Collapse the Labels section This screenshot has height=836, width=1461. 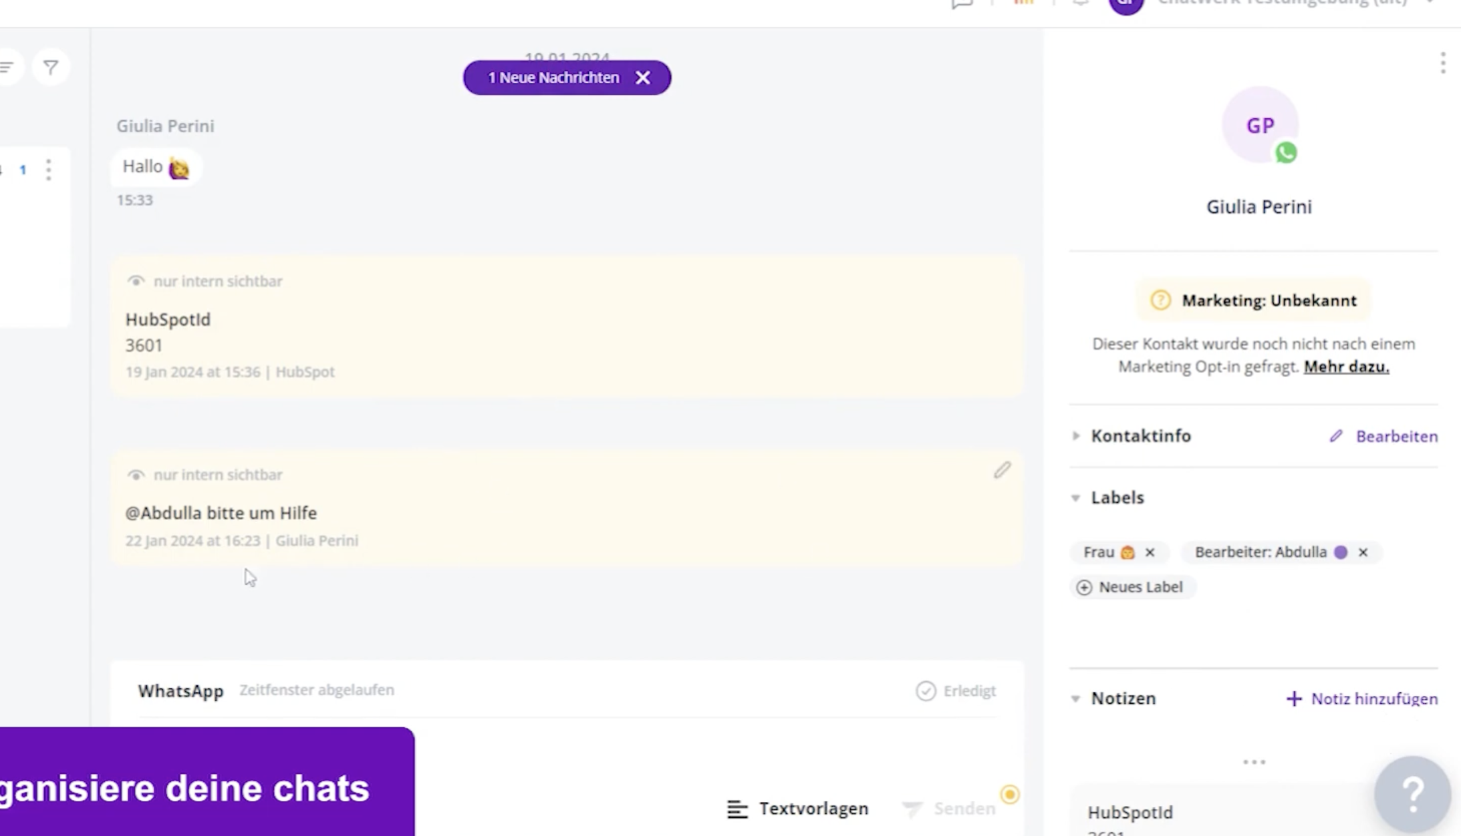(x=1075, y=497)
